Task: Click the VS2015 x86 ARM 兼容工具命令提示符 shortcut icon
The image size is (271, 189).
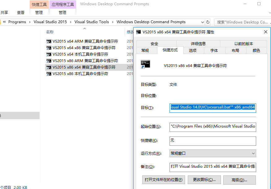Action: click(49, 61)
